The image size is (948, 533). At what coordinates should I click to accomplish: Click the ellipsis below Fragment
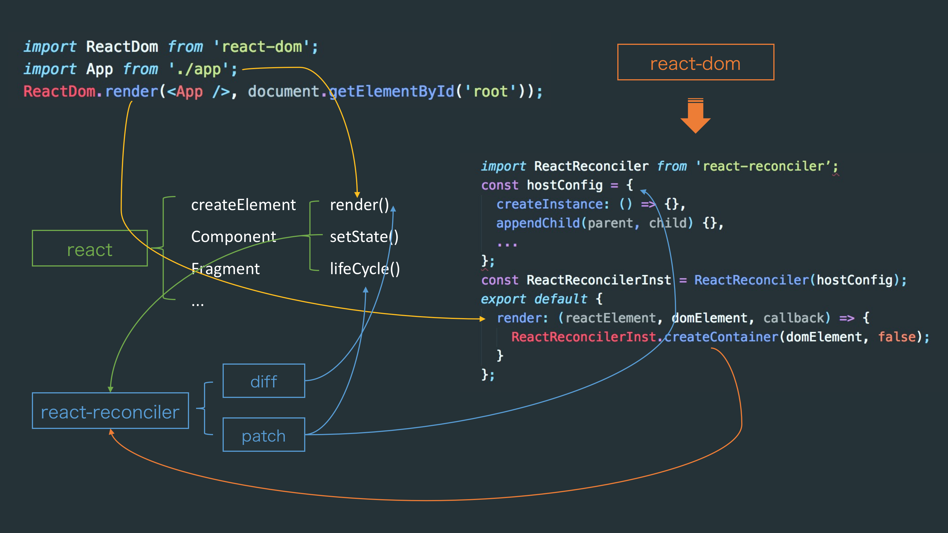[197, 304]
